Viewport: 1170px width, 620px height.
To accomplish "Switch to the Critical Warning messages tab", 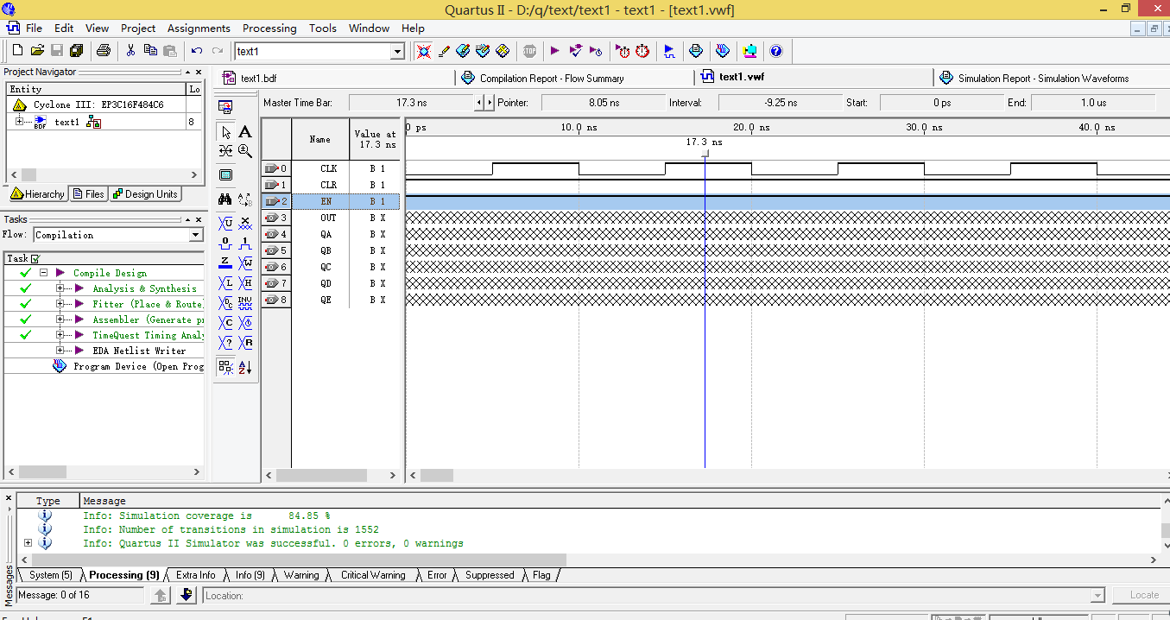I will coord(372,575).
